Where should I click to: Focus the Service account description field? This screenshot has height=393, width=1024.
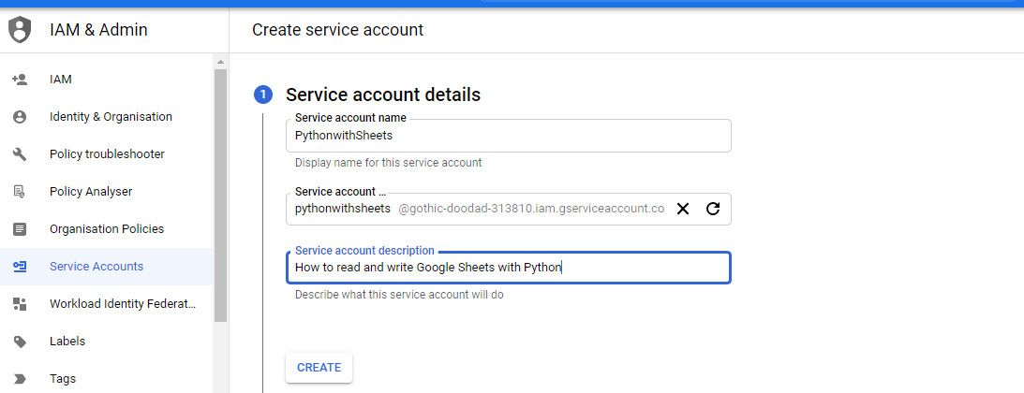[508, 268]
